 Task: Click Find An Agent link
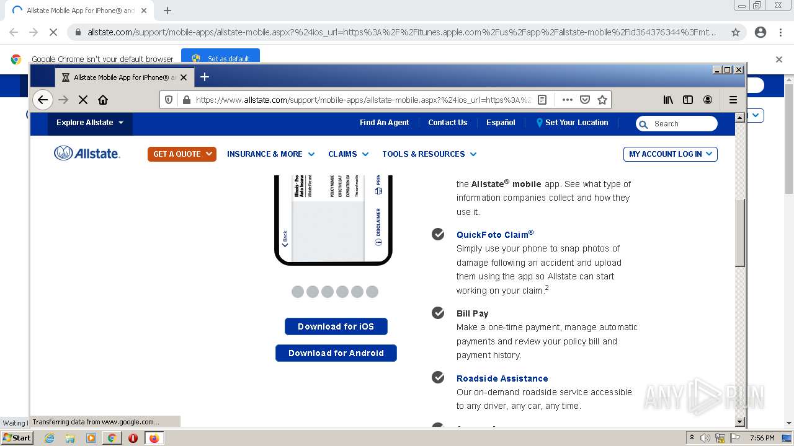click(x=384, y=123)
